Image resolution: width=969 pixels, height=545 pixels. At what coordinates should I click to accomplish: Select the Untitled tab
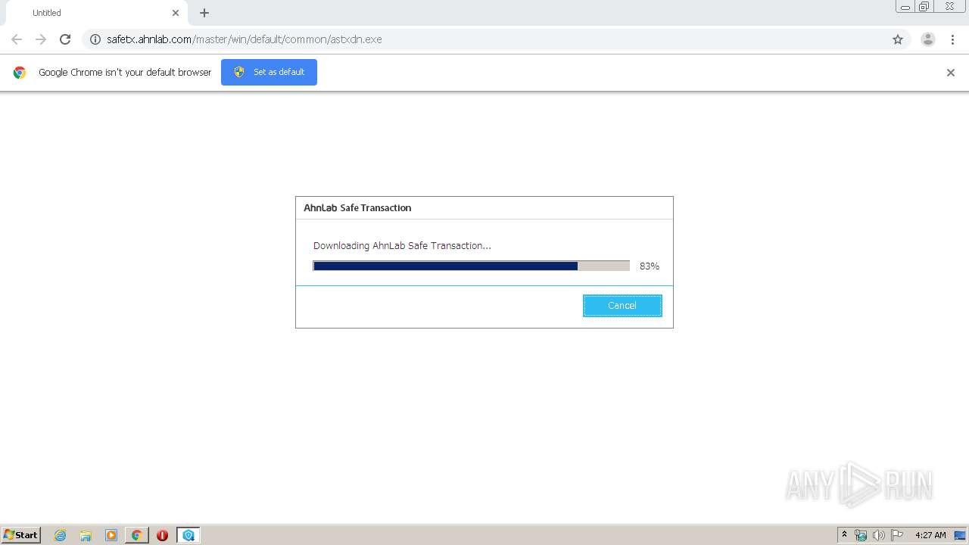[x=97, y=13]
